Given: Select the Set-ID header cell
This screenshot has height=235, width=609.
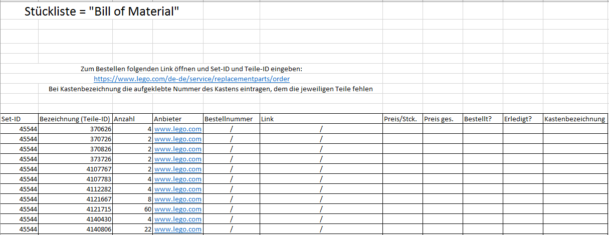Looking at the screenshot, I should 19,119.
